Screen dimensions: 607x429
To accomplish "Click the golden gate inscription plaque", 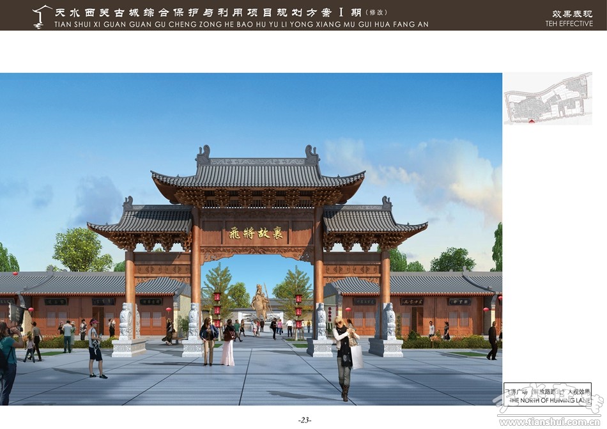I will coord(255,234).
